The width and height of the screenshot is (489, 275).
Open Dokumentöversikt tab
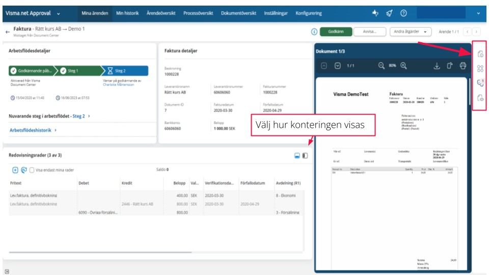(238, 13)
